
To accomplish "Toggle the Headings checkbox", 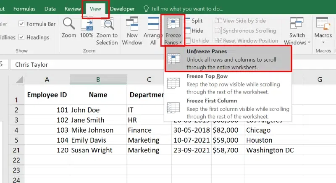I will 22,37.
